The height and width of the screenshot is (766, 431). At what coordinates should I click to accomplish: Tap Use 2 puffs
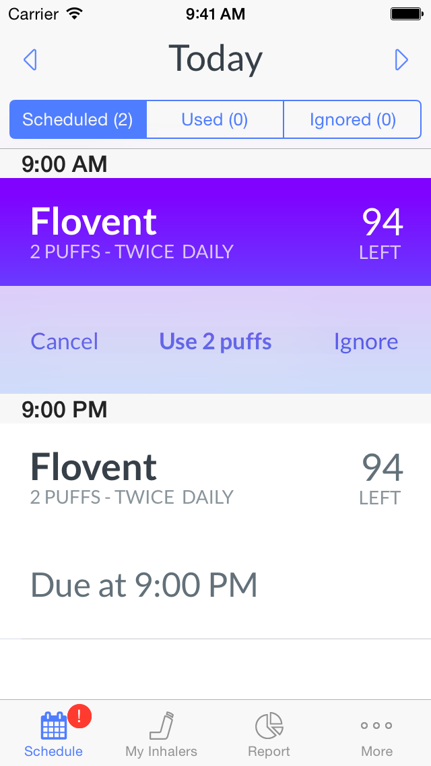point(215,341)
